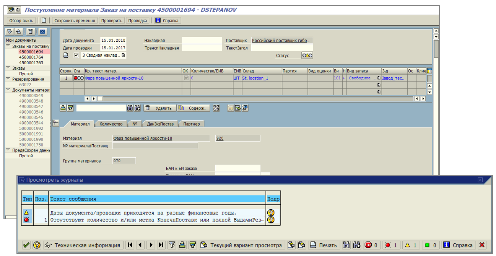Filter stop messages count button
The image size is (496, 256).
pos(372,245)
